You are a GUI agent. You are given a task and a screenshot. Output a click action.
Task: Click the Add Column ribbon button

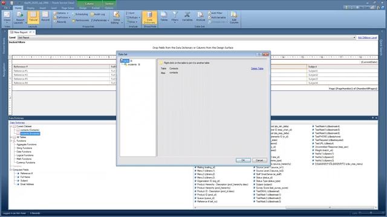234,17
